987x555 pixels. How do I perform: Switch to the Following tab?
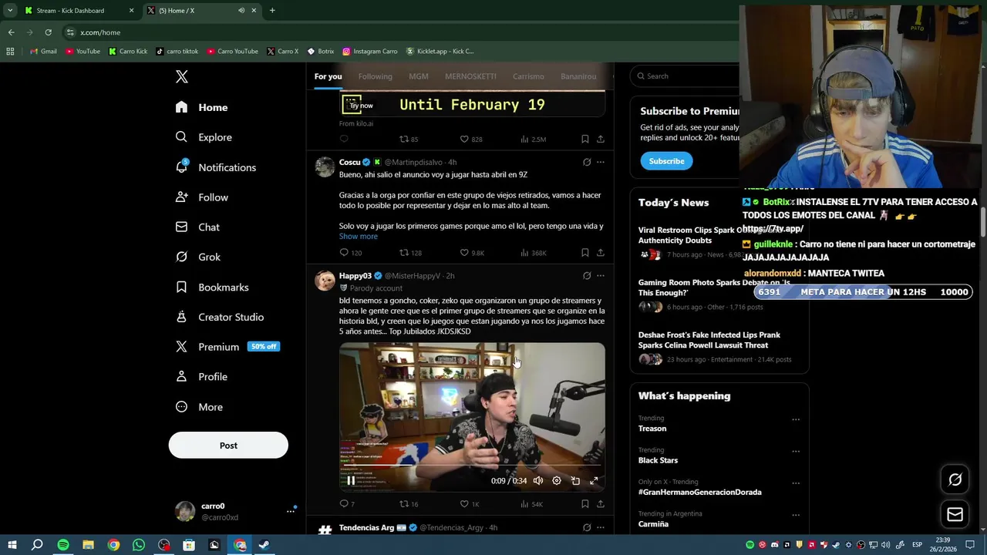tap(375, 76)
